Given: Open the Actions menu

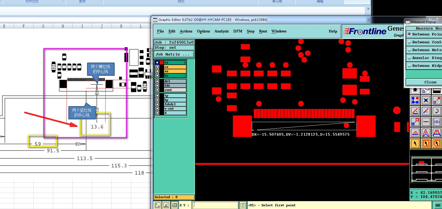Looking at the screenshot, I should pyautogui.click(x=186, y=31).
